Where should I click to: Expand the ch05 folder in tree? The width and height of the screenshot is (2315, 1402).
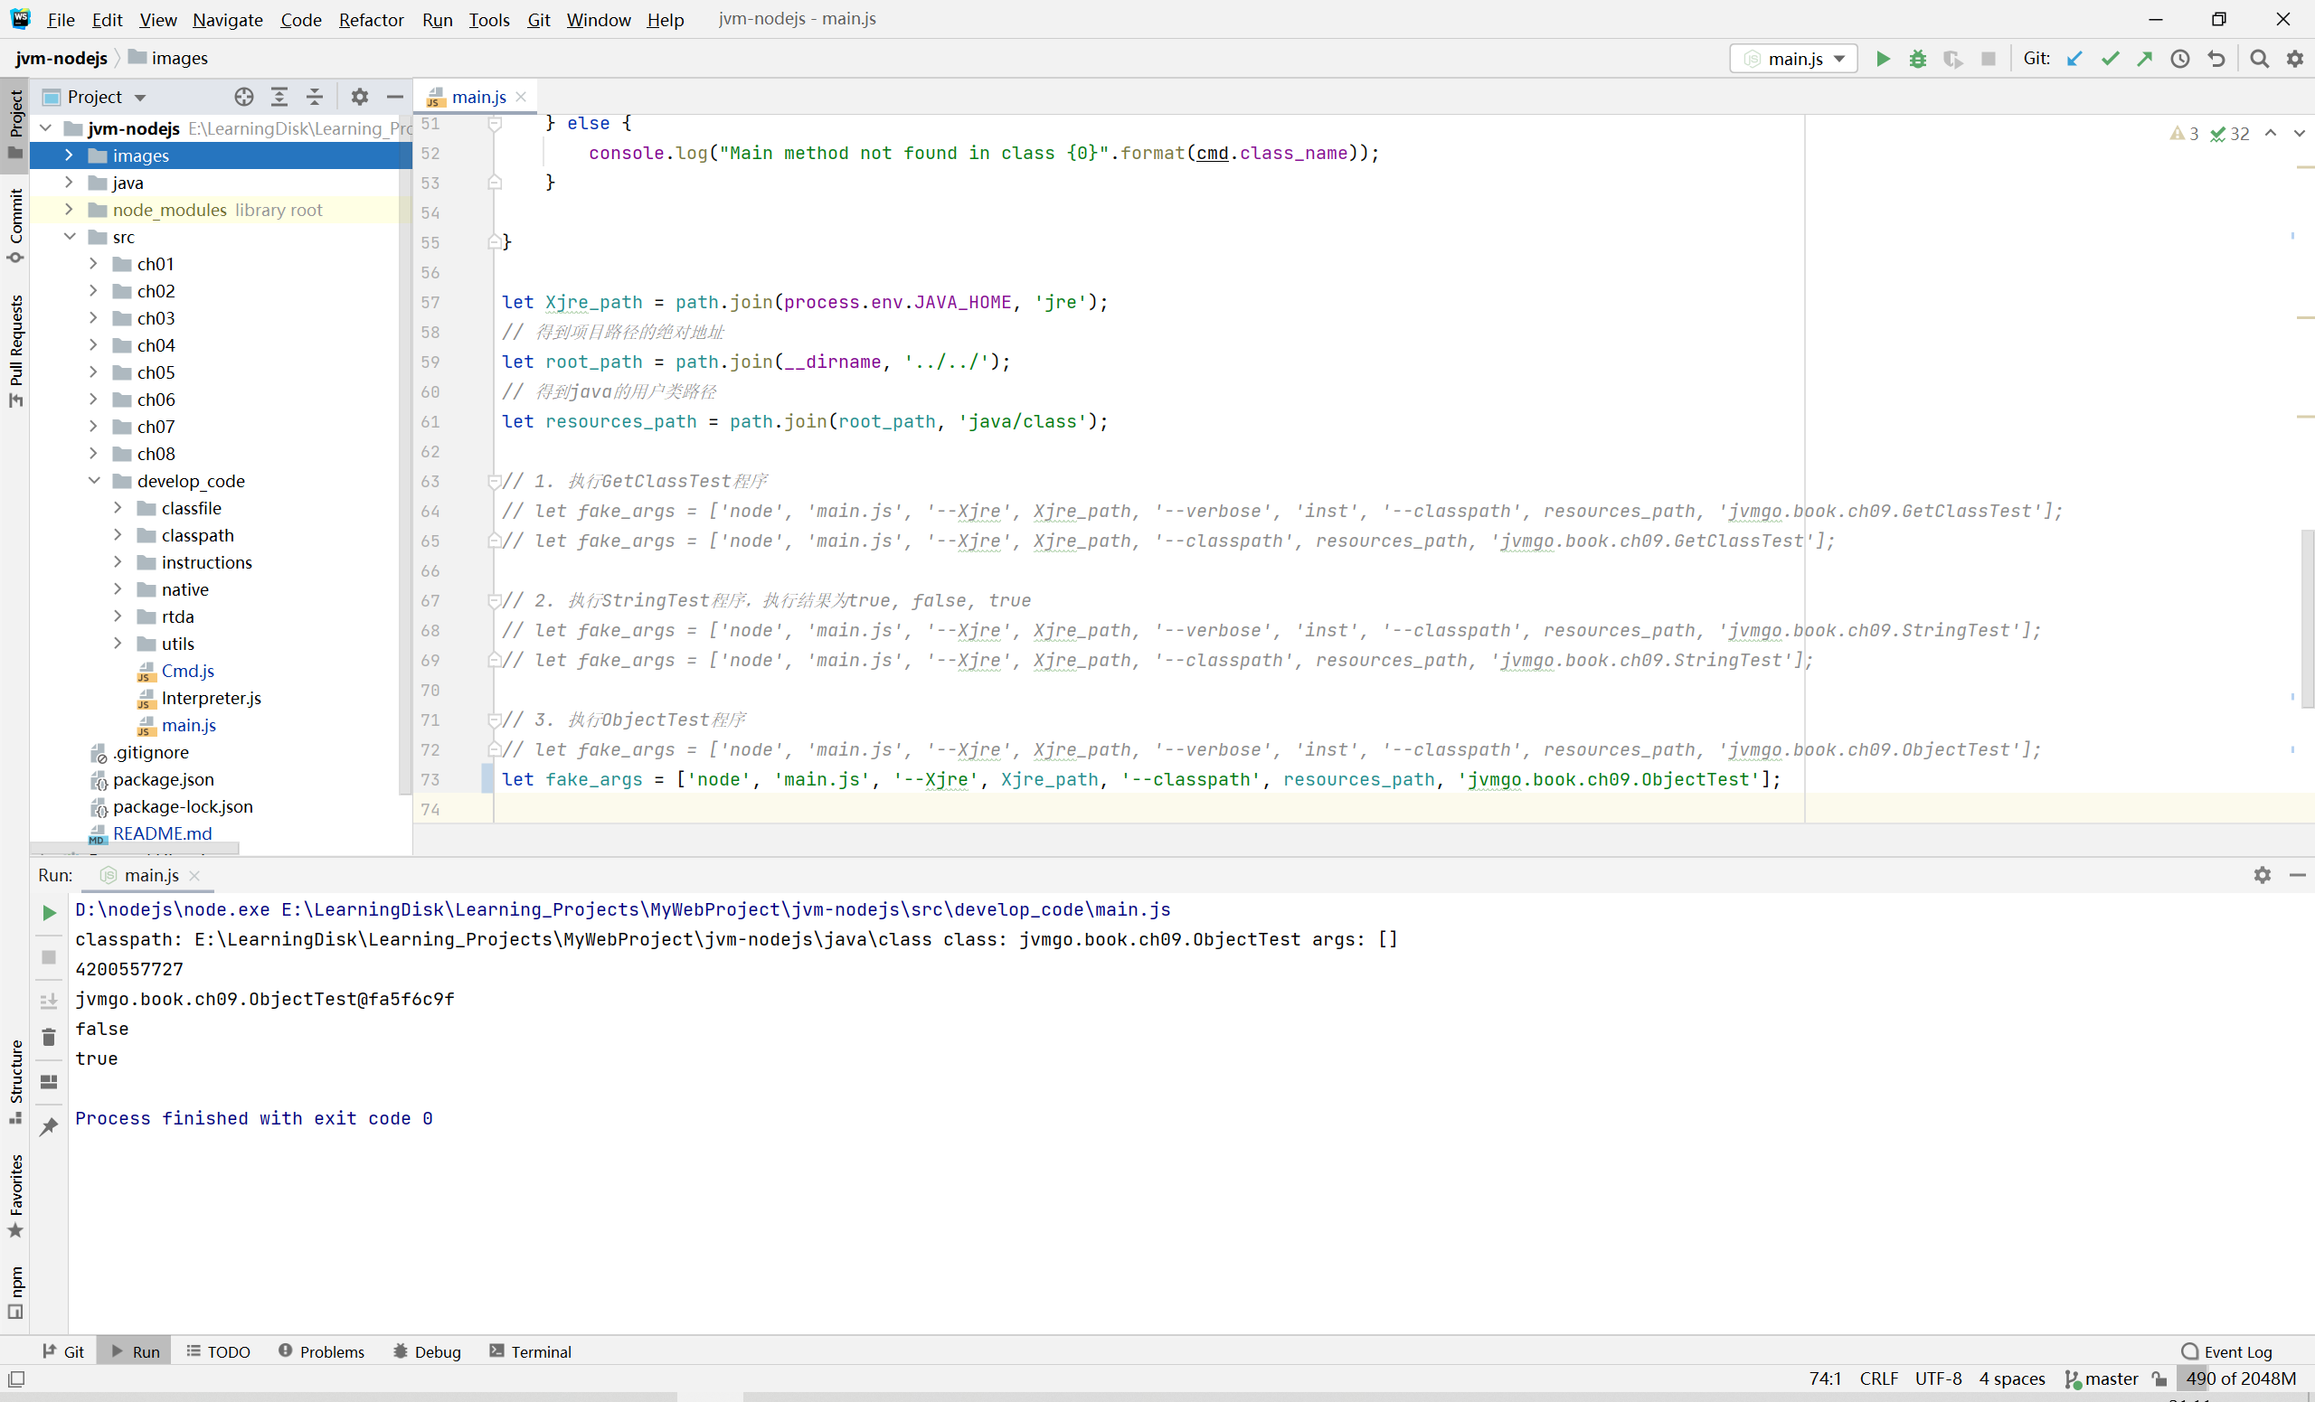93,372
